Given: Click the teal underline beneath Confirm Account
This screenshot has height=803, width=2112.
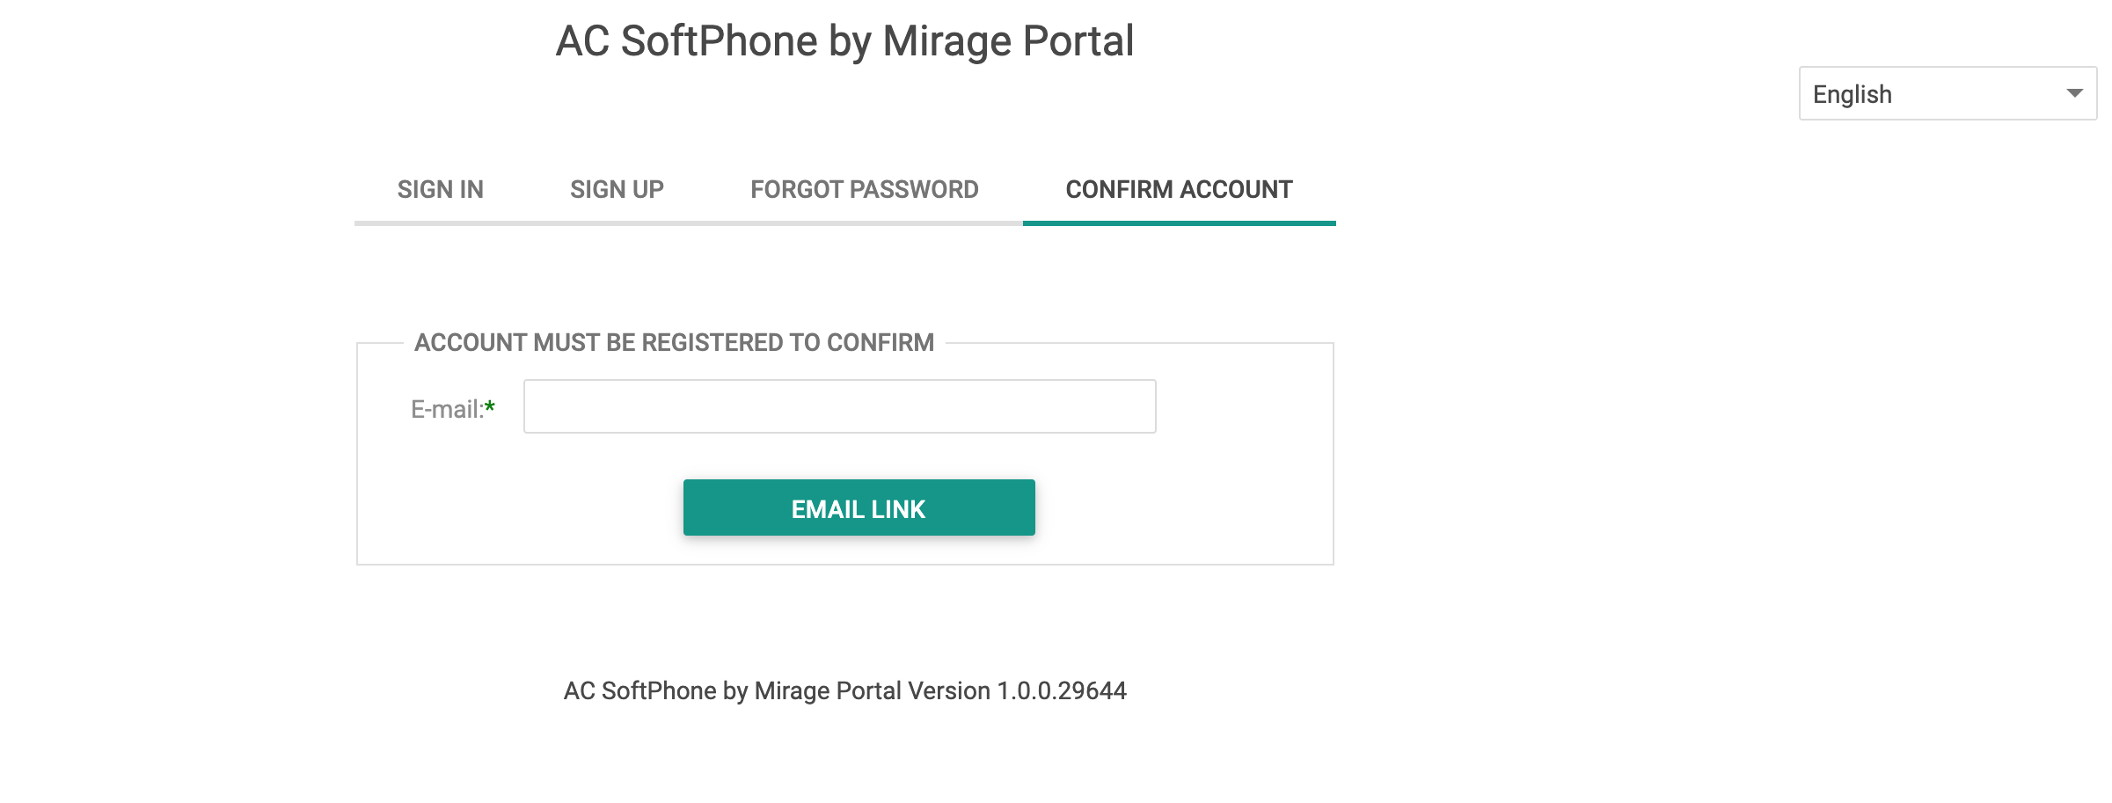Looking at the screenshot, I should pyautogui.click(x=1179, y=223).
